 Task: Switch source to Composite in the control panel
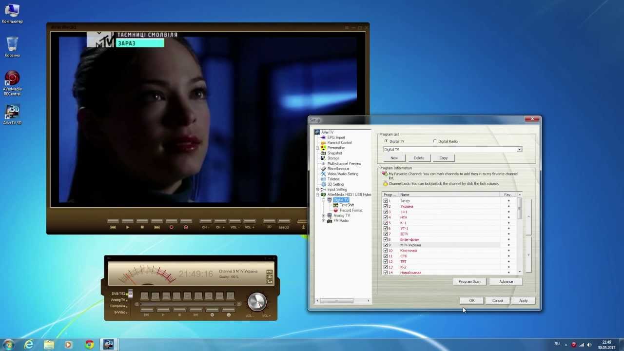click(x=118, y=306)
